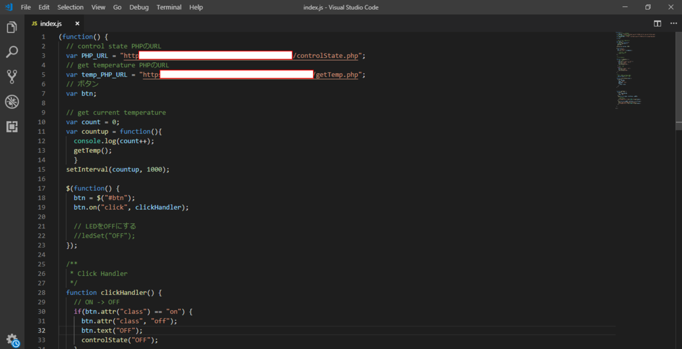Click 'controlState("OFF");' on line 33
This screenshot has width=682, height=349.
(119, 340)
